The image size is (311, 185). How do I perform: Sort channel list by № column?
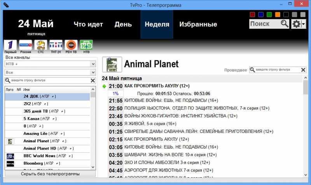pos(19,90)
